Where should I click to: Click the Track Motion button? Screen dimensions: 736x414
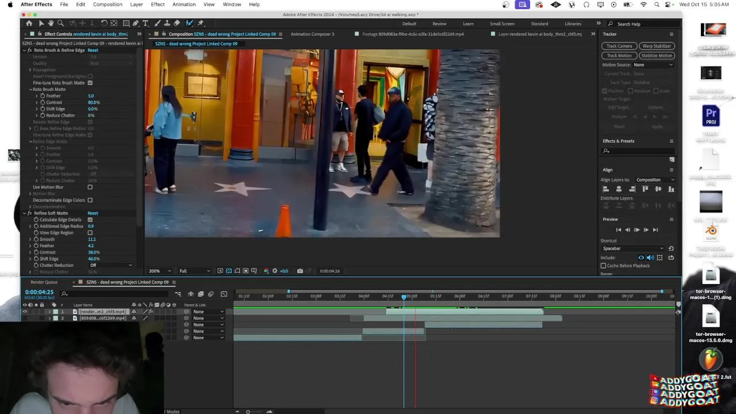coord(619,56)
